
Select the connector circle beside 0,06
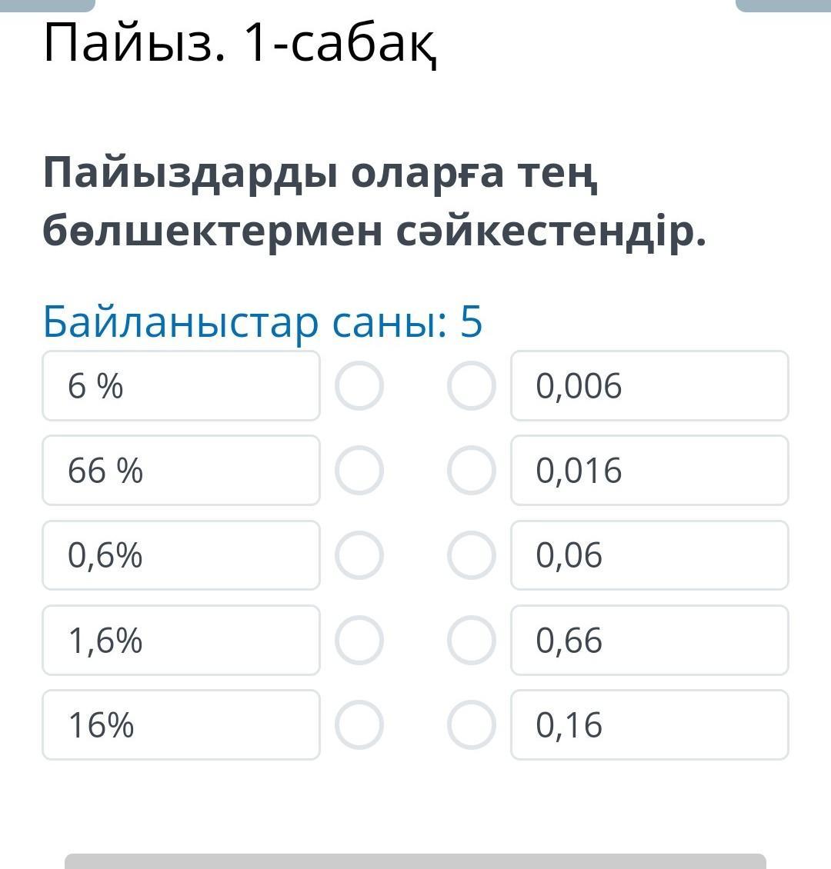tap(472, 554)
